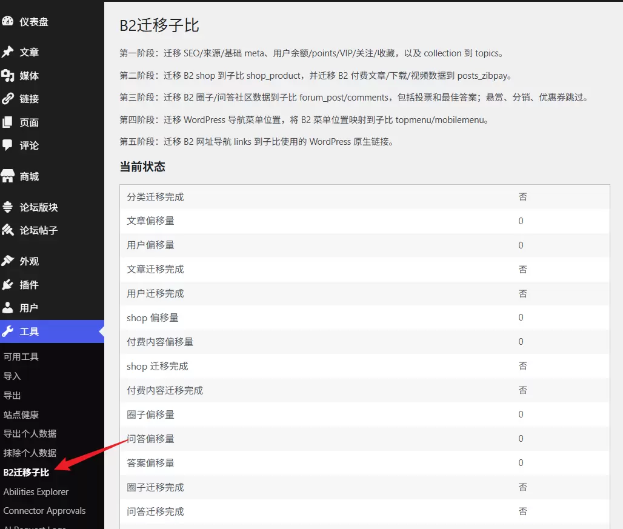Click the 媒体 media icon
Viewport: 623px width, 529px height.
click(7, 76)
